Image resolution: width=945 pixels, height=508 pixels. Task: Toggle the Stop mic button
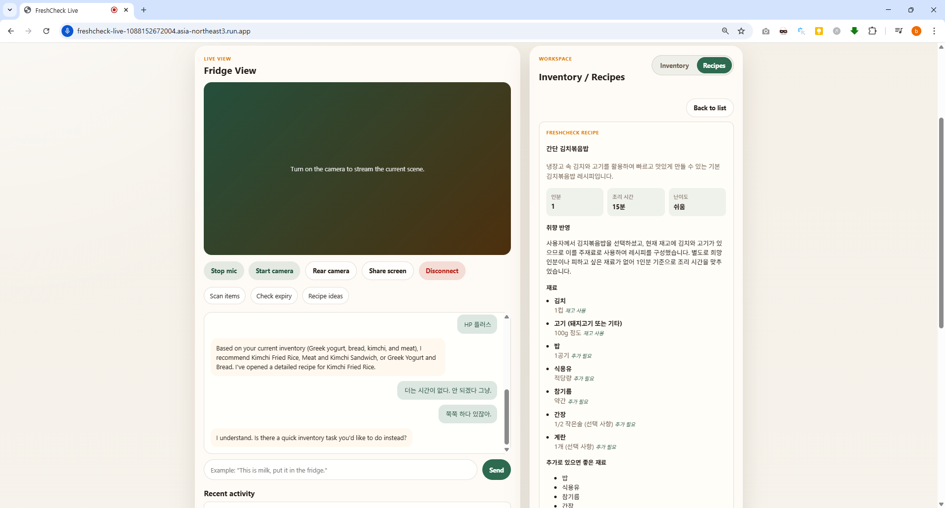[224, 271]
